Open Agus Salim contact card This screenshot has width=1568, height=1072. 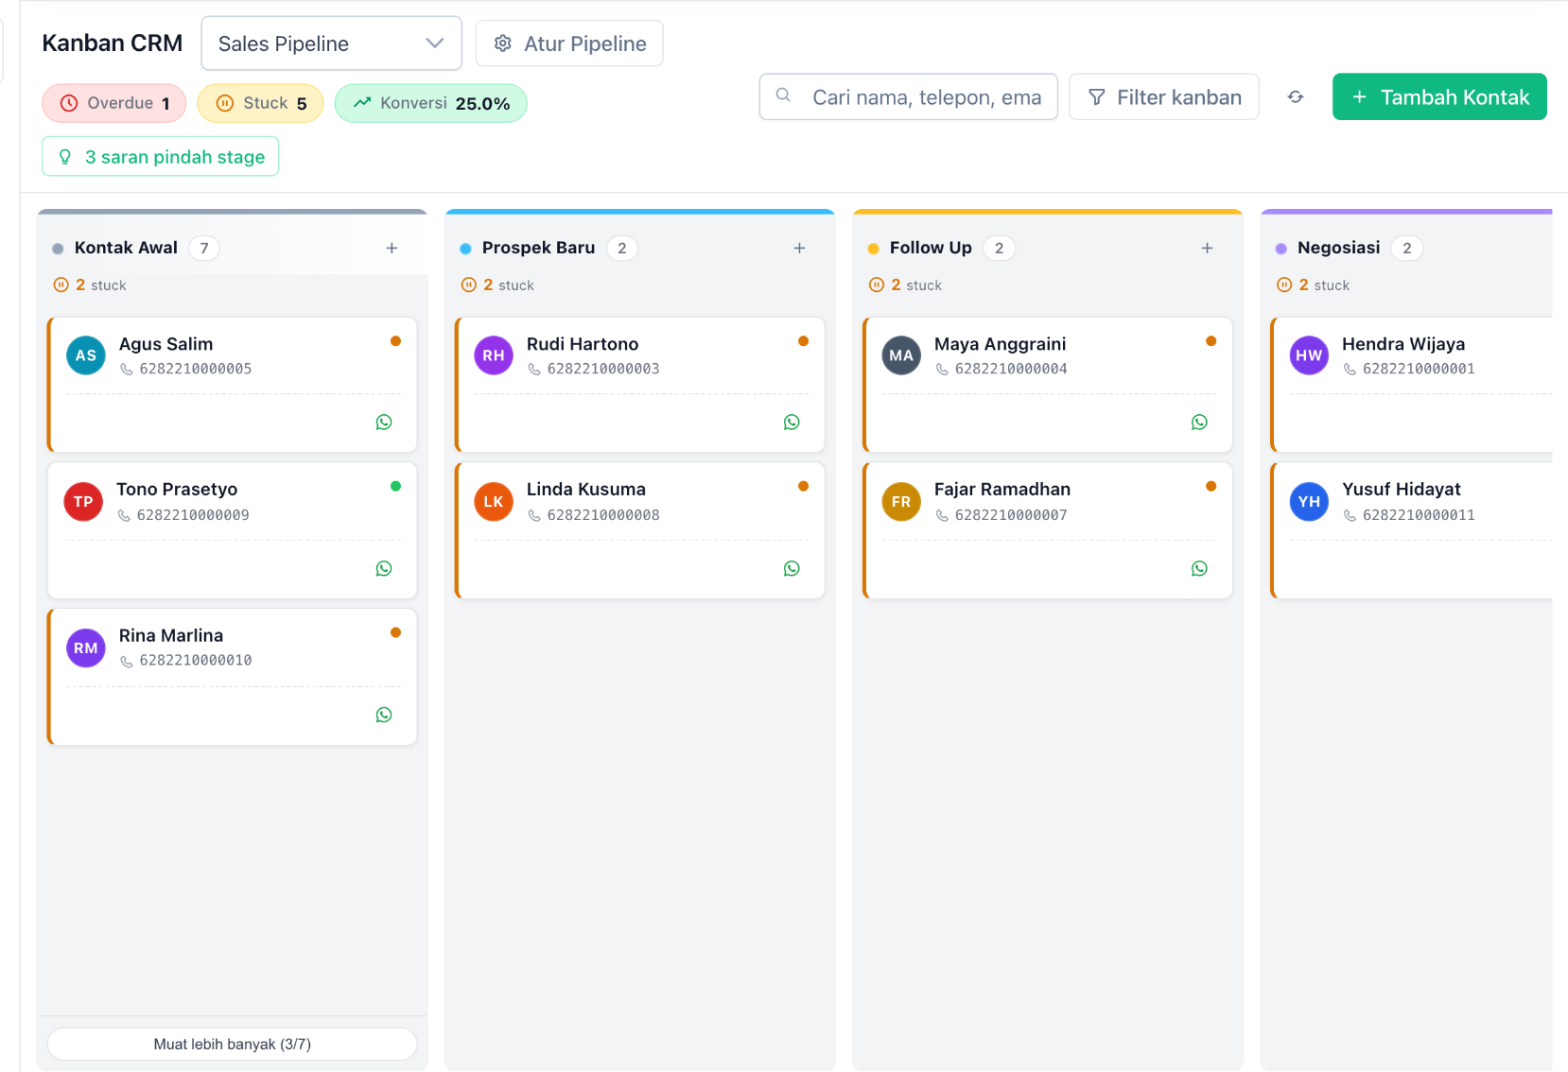(x=233, y=385)
